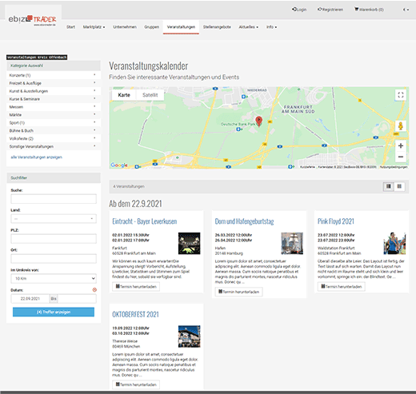The height and width of the screenshot is (394, 416).
Task: Click the red map location marker
Action: [x=258, y=121]
